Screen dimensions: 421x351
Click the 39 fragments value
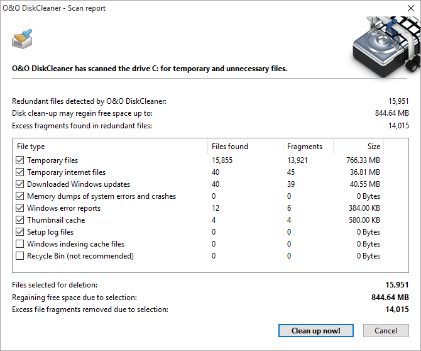[x=291, y=184]
